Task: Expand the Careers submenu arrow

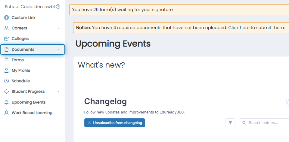Action: point(58,28)
